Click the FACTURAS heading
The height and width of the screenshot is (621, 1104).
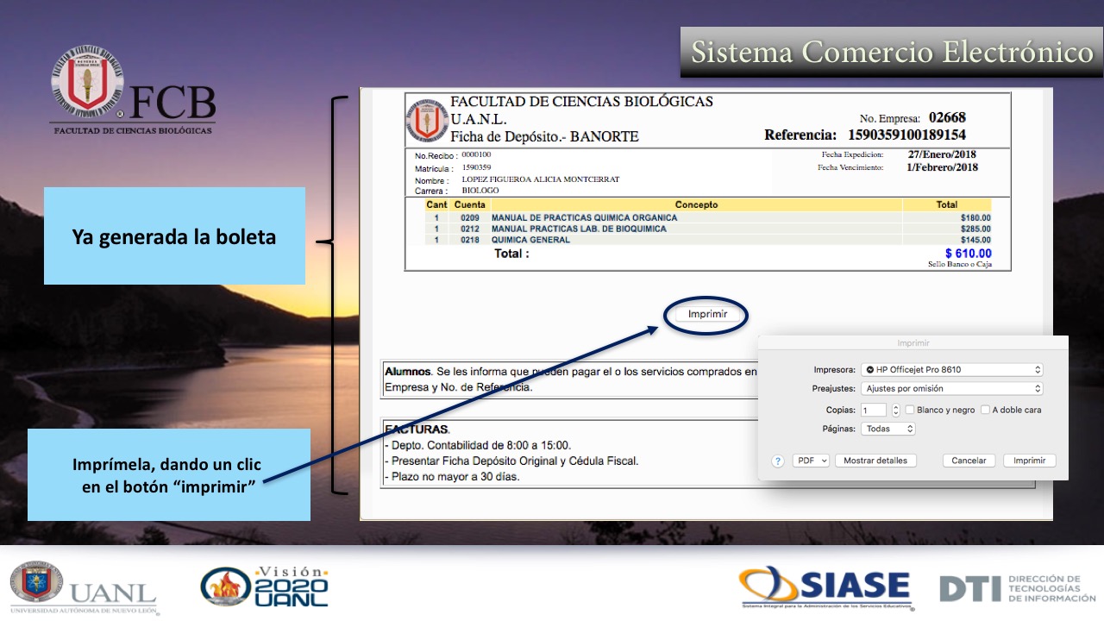[x=417, y=430]
